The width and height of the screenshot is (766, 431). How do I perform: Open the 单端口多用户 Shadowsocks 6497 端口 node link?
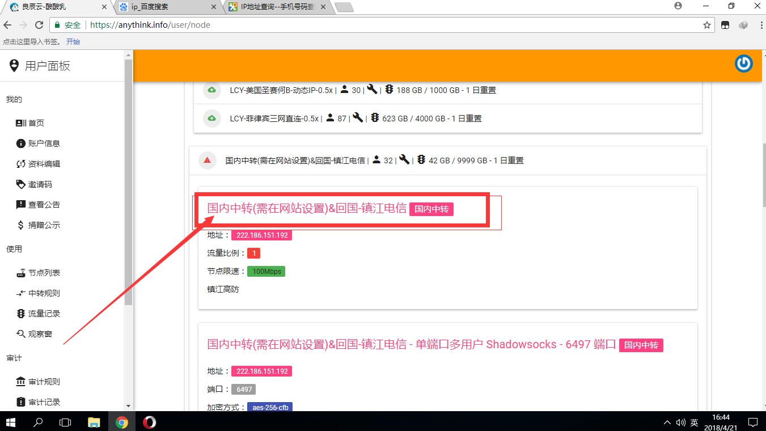point(411,345)
